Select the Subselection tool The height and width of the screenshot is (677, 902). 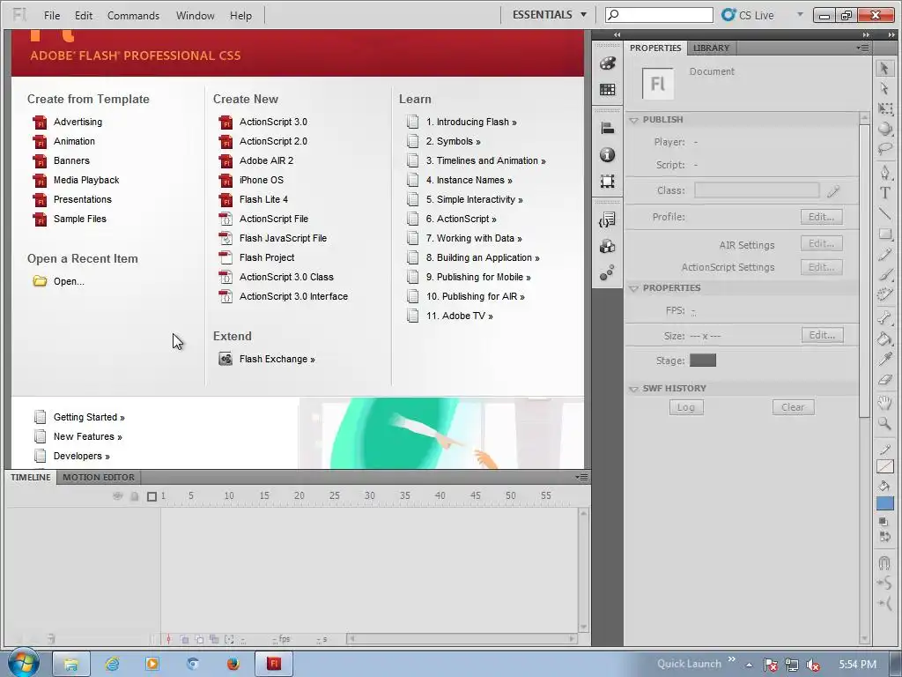tap(884, 88)
